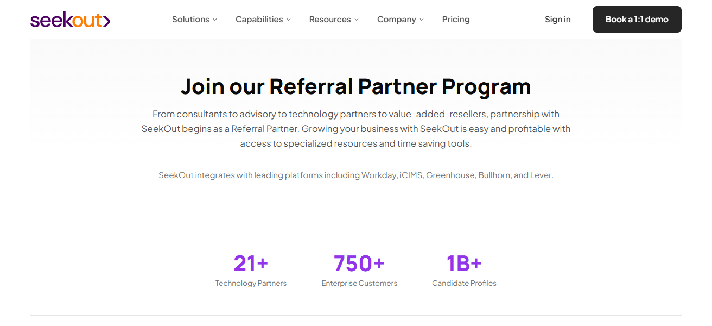Image resolution: width=712 pixels, height=326 pixels.
Task: Click the 1B+ statistic number
Action: (464, 264)
